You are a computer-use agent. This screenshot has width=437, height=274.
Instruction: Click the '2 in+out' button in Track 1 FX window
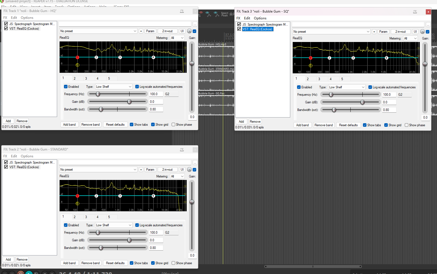tap(167, 31)
